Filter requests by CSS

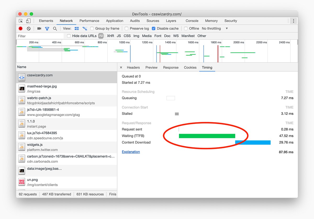click(127, 36)
